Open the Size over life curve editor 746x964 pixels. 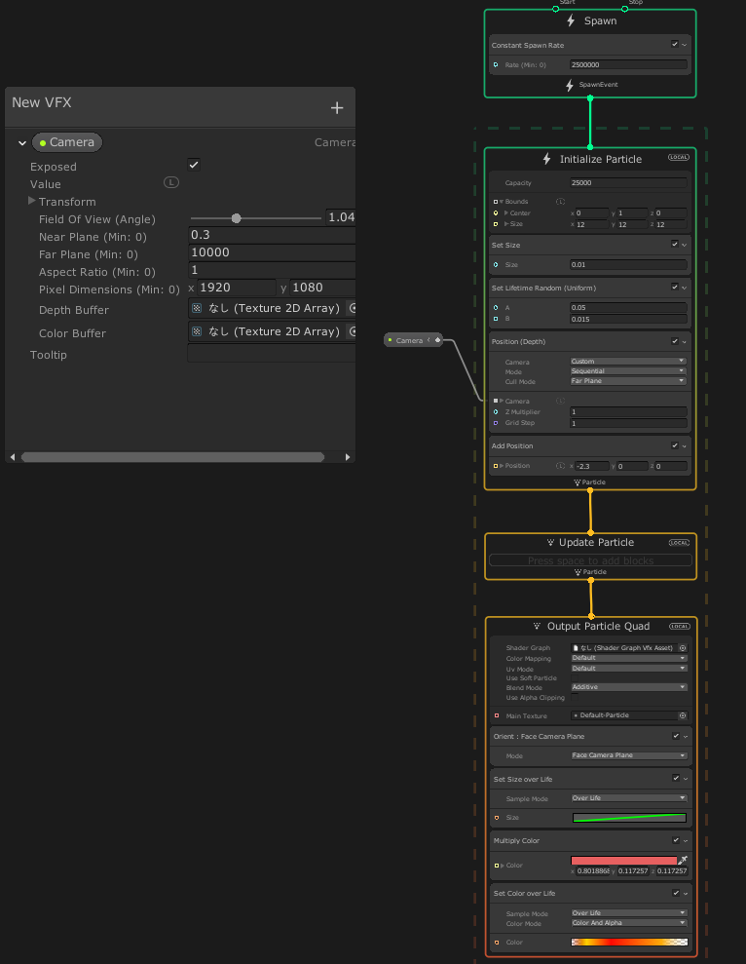point(629,818)
